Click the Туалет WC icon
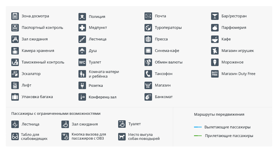 click(x=82, y=62)
